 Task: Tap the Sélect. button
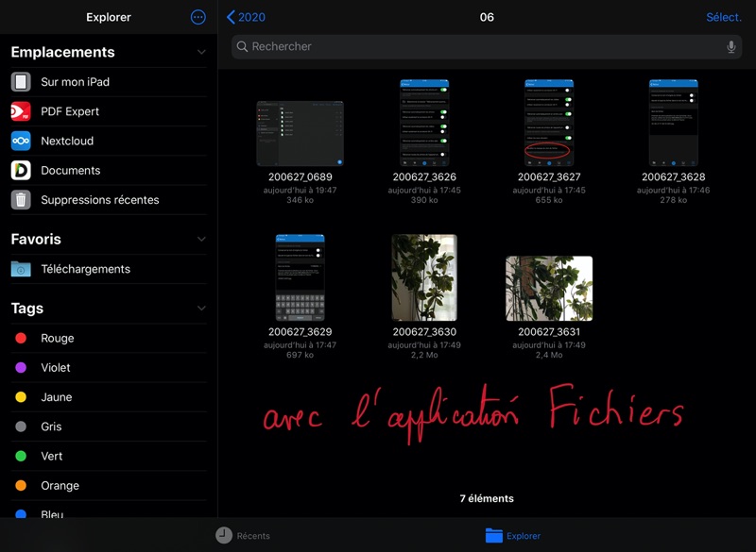(723, 17)
